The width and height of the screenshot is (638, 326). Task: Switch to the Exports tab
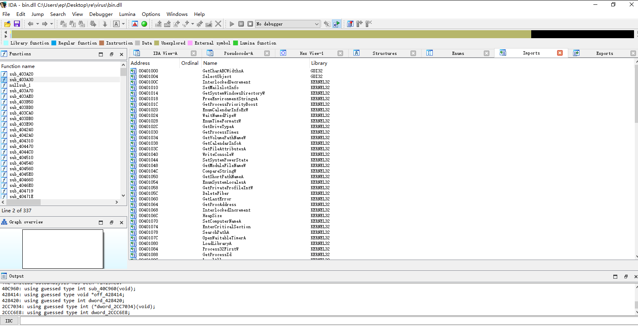tap(605, 53)
